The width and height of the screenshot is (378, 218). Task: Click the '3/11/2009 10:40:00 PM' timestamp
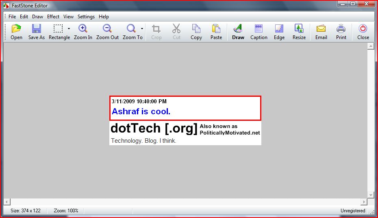coord(139,101)
